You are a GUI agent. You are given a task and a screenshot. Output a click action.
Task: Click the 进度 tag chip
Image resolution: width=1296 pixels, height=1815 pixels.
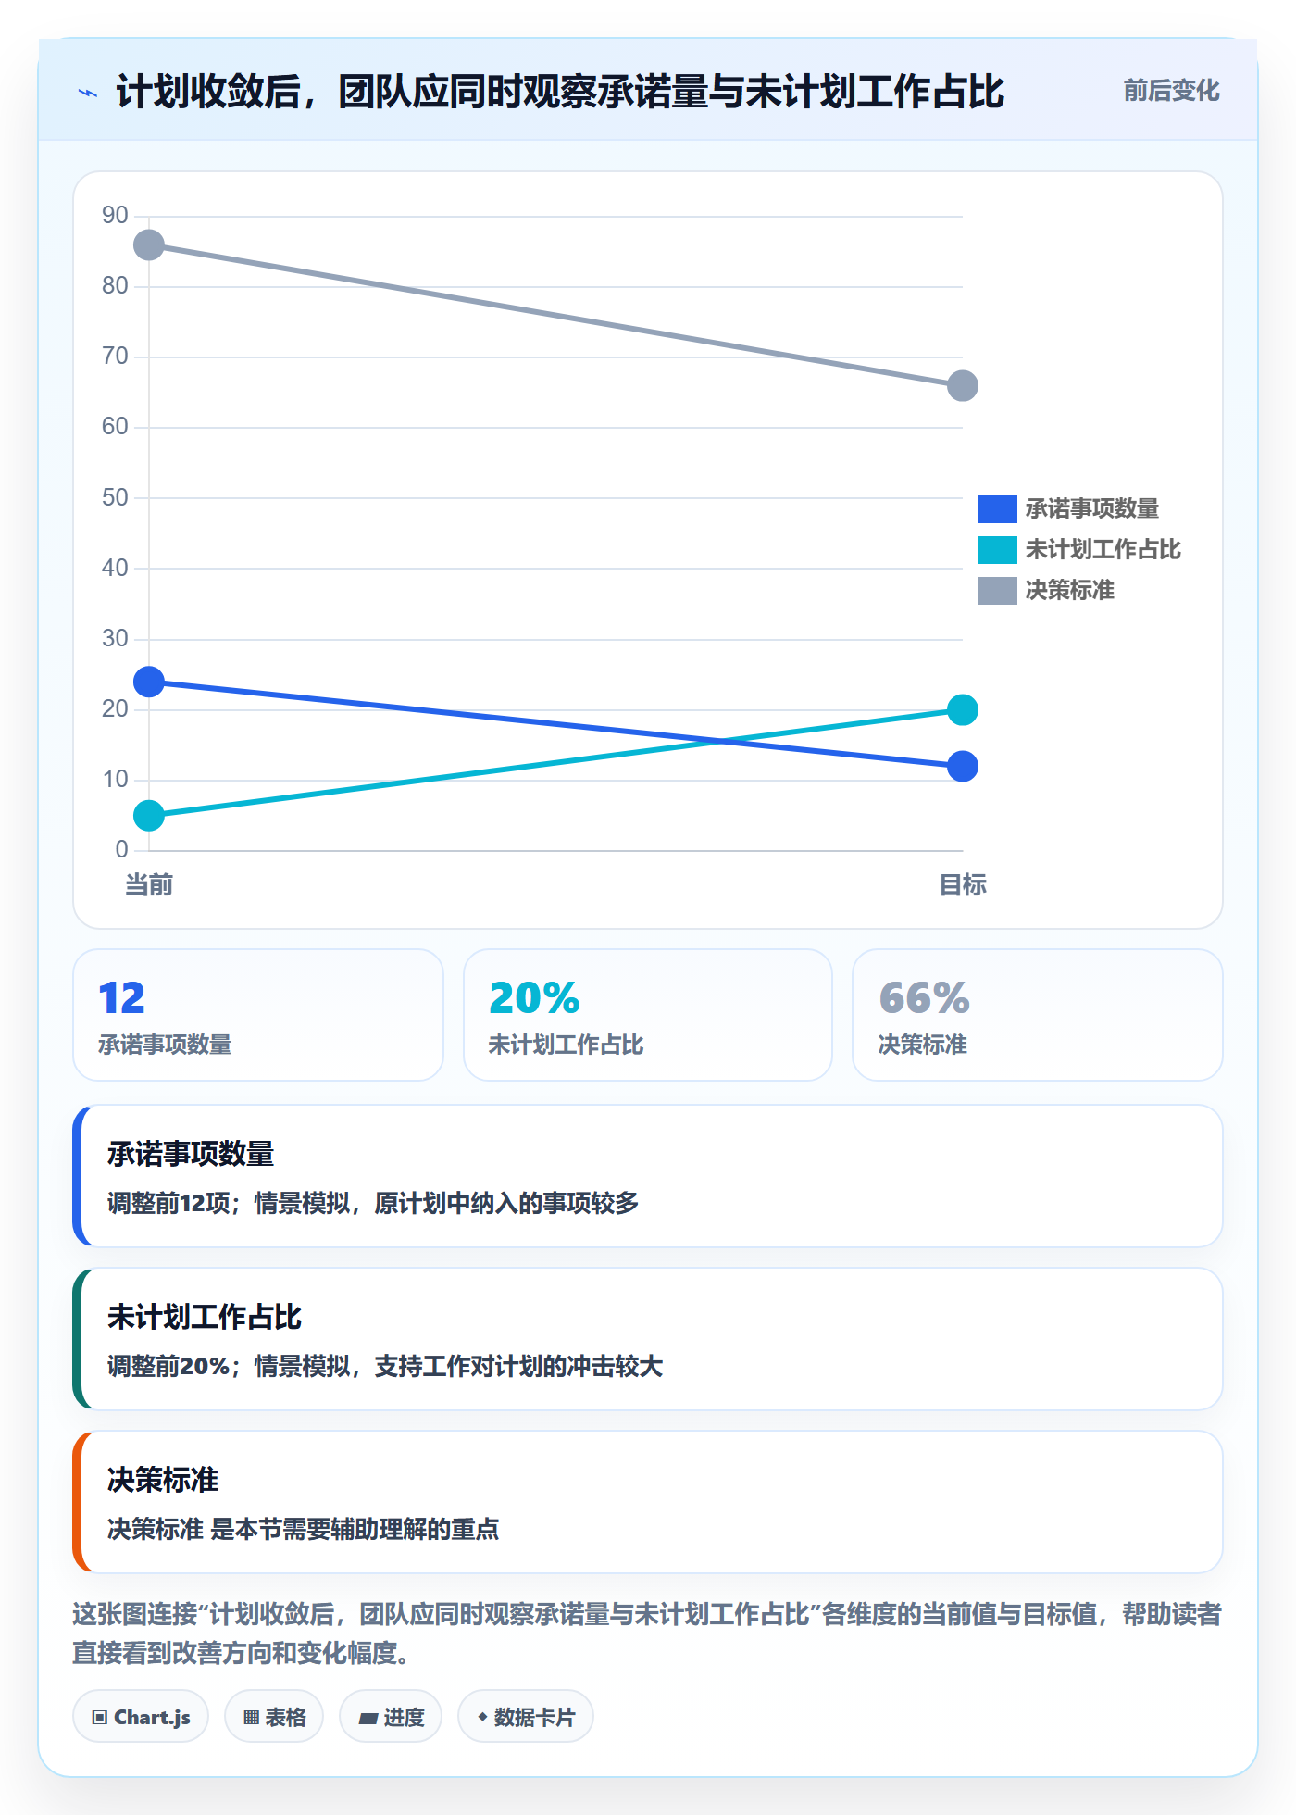pos(391,1717)
